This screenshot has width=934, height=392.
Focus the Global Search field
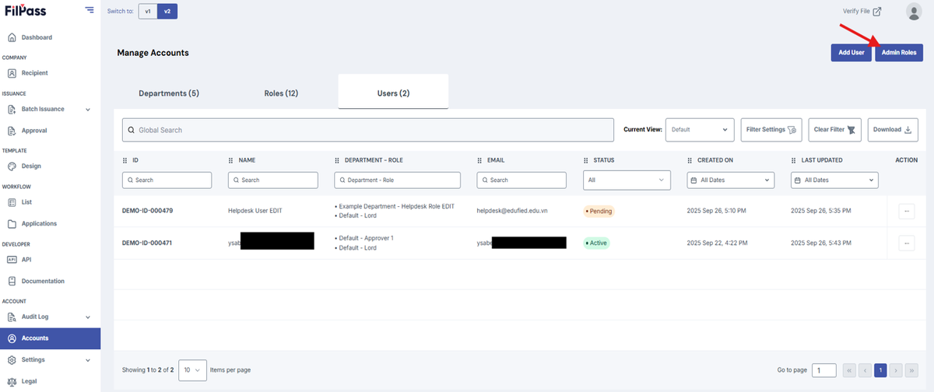click(x=367, y=130)
